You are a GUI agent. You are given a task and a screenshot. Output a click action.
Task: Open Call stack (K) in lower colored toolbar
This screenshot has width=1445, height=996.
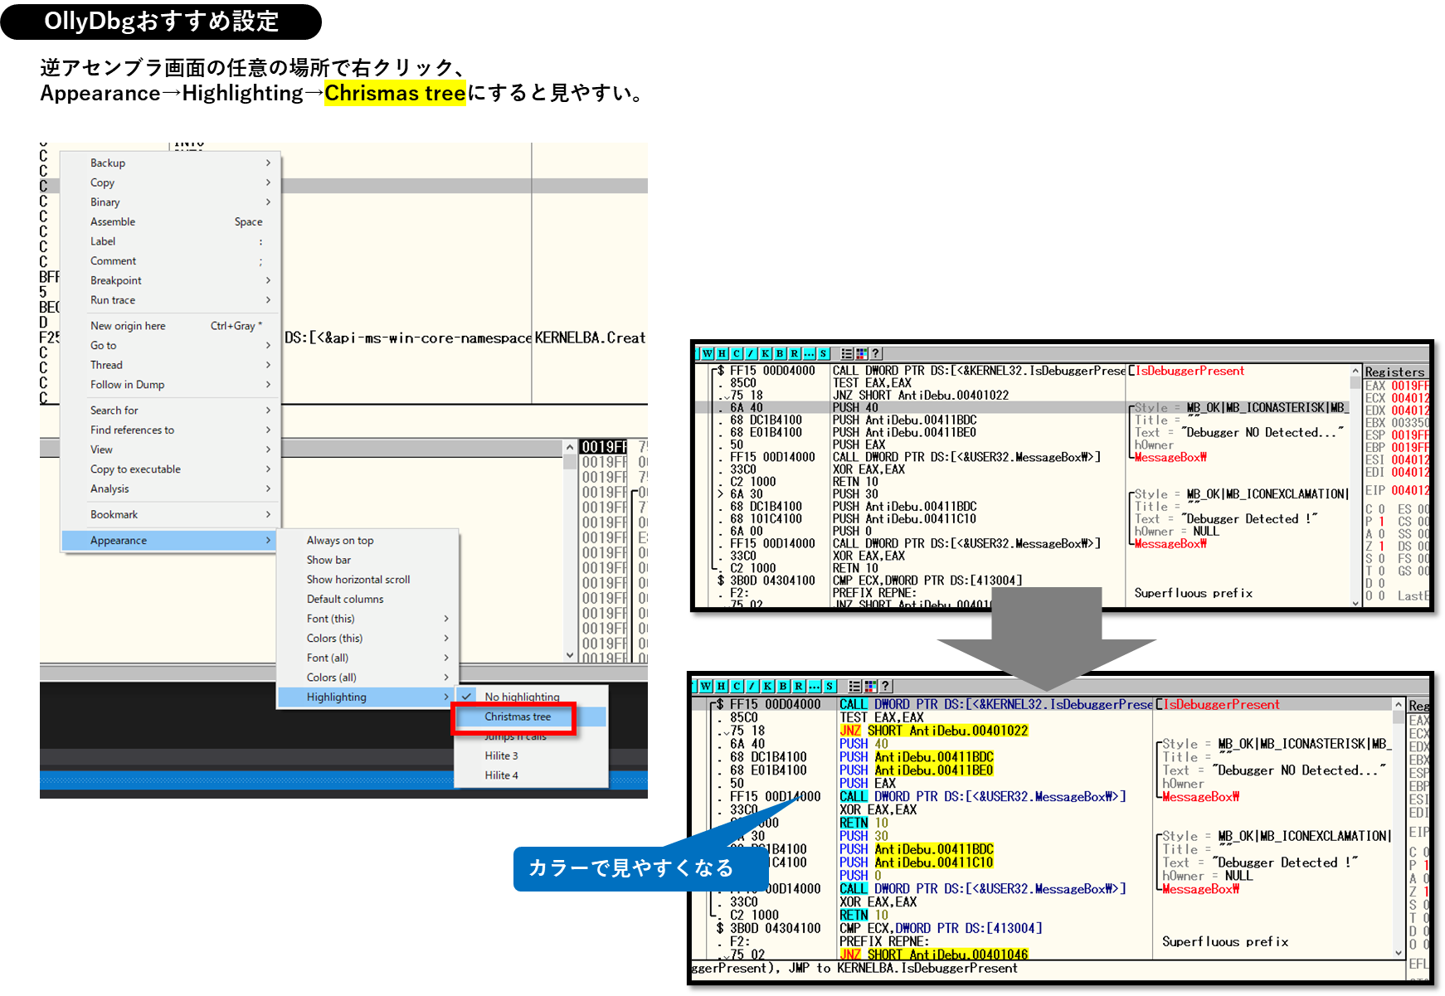click(x=767, y=686)
